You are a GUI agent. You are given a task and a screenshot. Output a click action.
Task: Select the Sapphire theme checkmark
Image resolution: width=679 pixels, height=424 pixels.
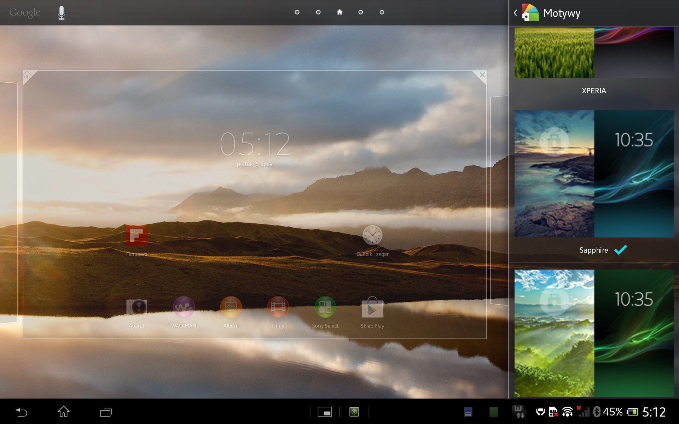620,250
